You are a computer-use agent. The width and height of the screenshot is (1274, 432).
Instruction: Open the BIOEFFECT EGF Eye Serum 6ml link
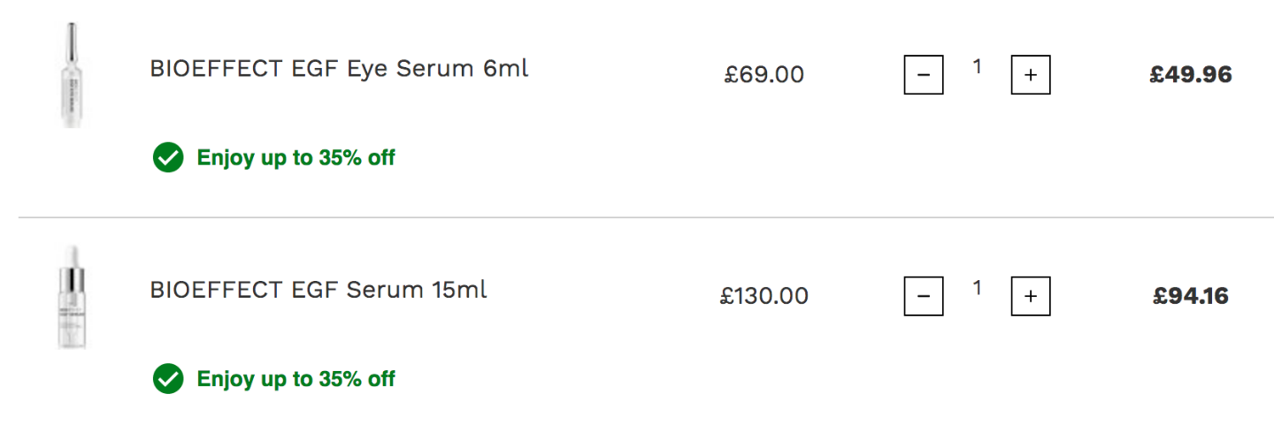(339, 68)
